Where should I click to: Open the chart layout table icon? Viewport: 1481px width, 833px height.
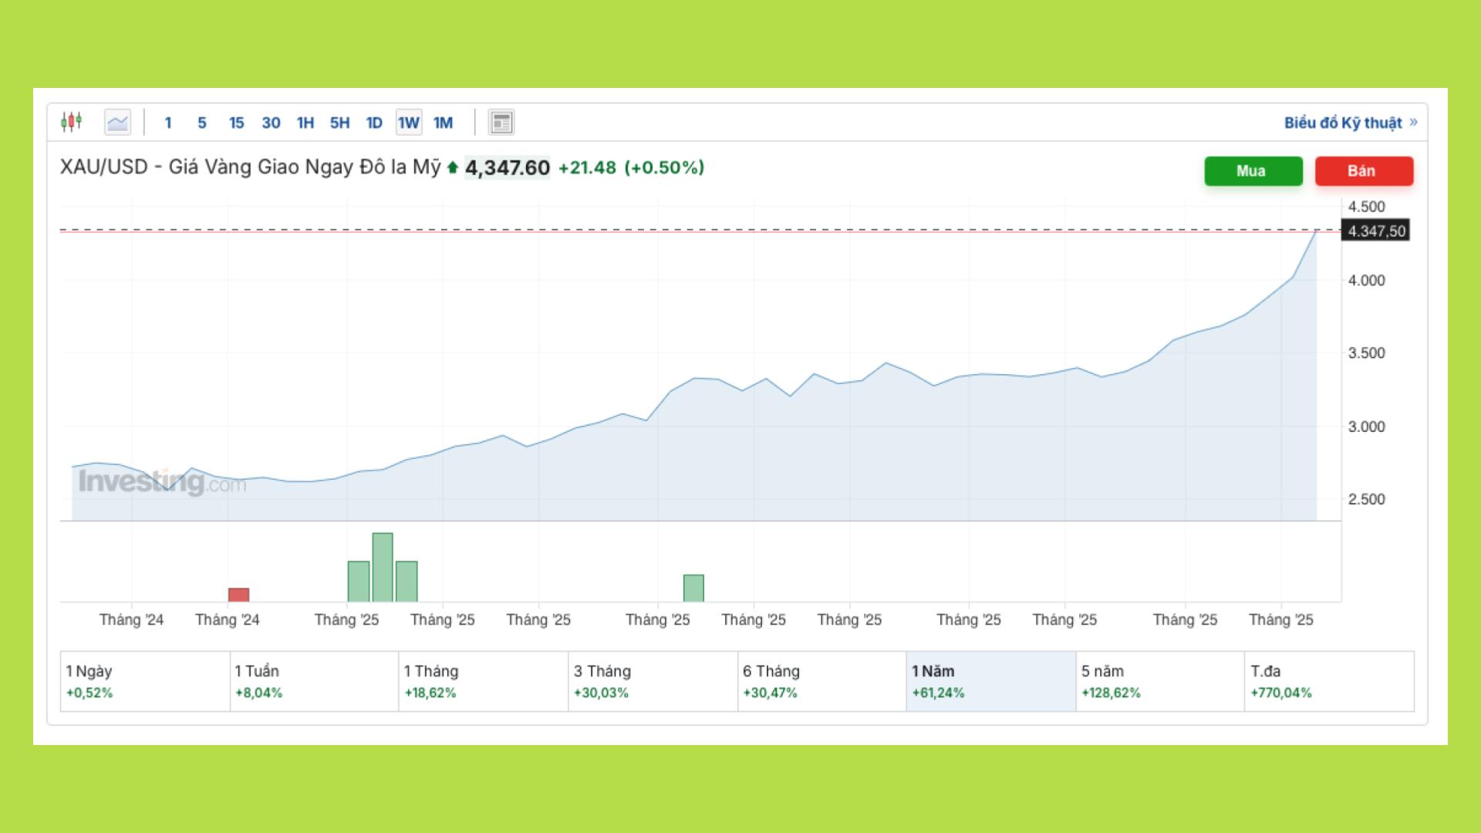click(501, 122)
